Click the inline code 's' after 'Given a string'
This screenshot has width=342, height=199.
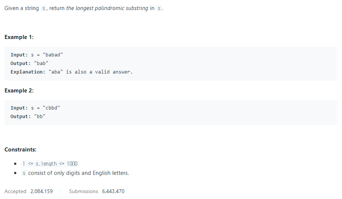click(44, 9)
